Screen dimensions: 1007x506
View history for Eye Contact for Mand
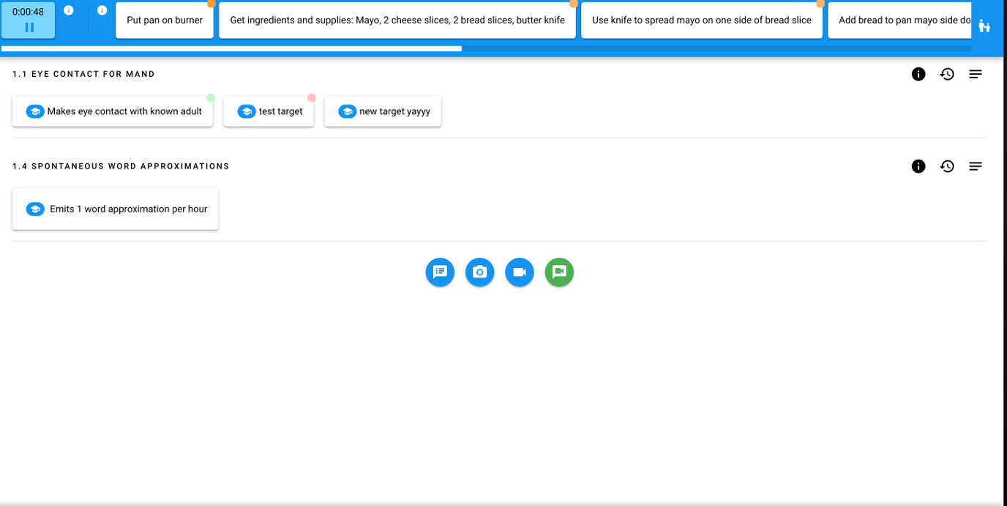(x=947, y=74)
